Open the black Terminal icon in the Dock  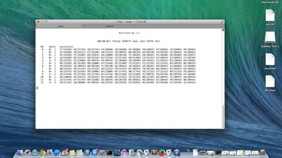click(x=109, y=153)
